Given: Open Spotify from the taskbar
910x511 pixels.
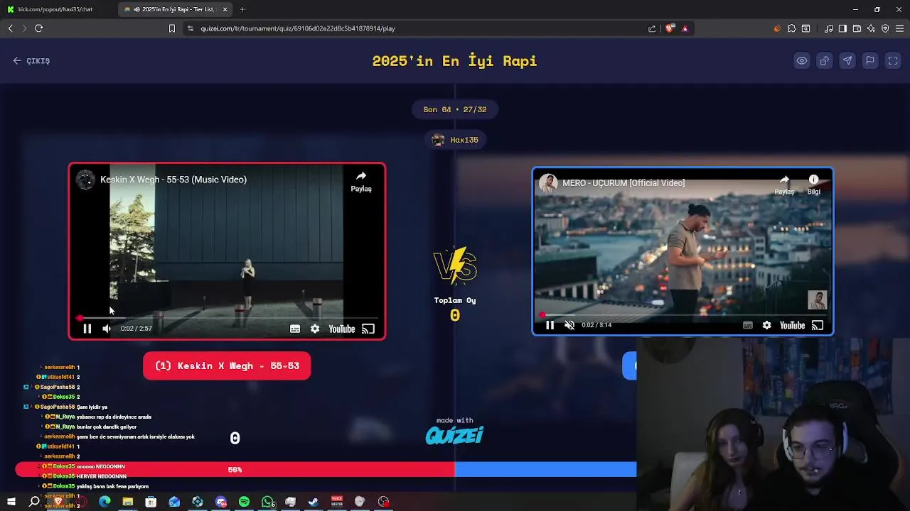Looking at the screenshot, I should point(244,502).
